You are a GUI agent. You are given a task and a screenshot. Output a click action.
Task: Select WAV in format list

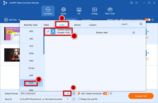[x=31, y=61]
